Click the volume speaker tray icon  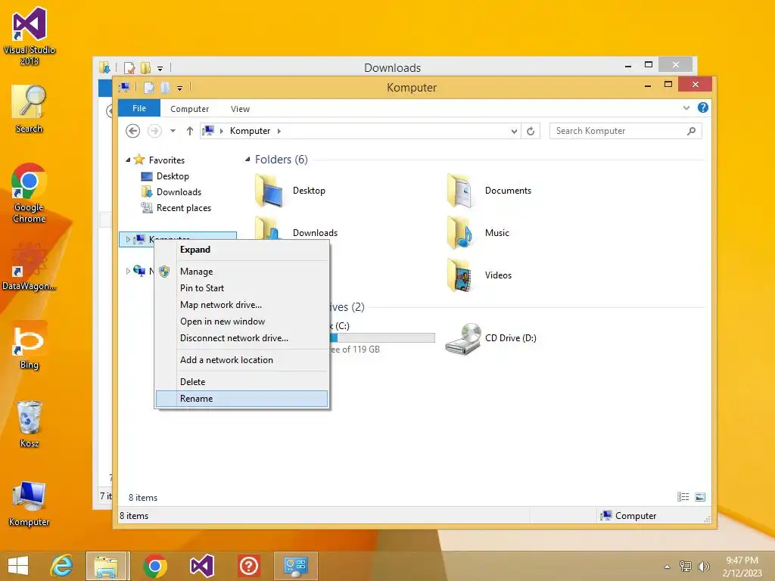[x=703, y=566]
